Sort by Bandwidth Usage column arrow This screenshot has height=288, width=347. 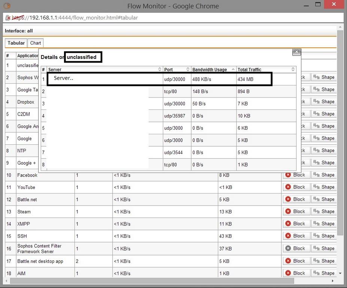coord(233,69)
